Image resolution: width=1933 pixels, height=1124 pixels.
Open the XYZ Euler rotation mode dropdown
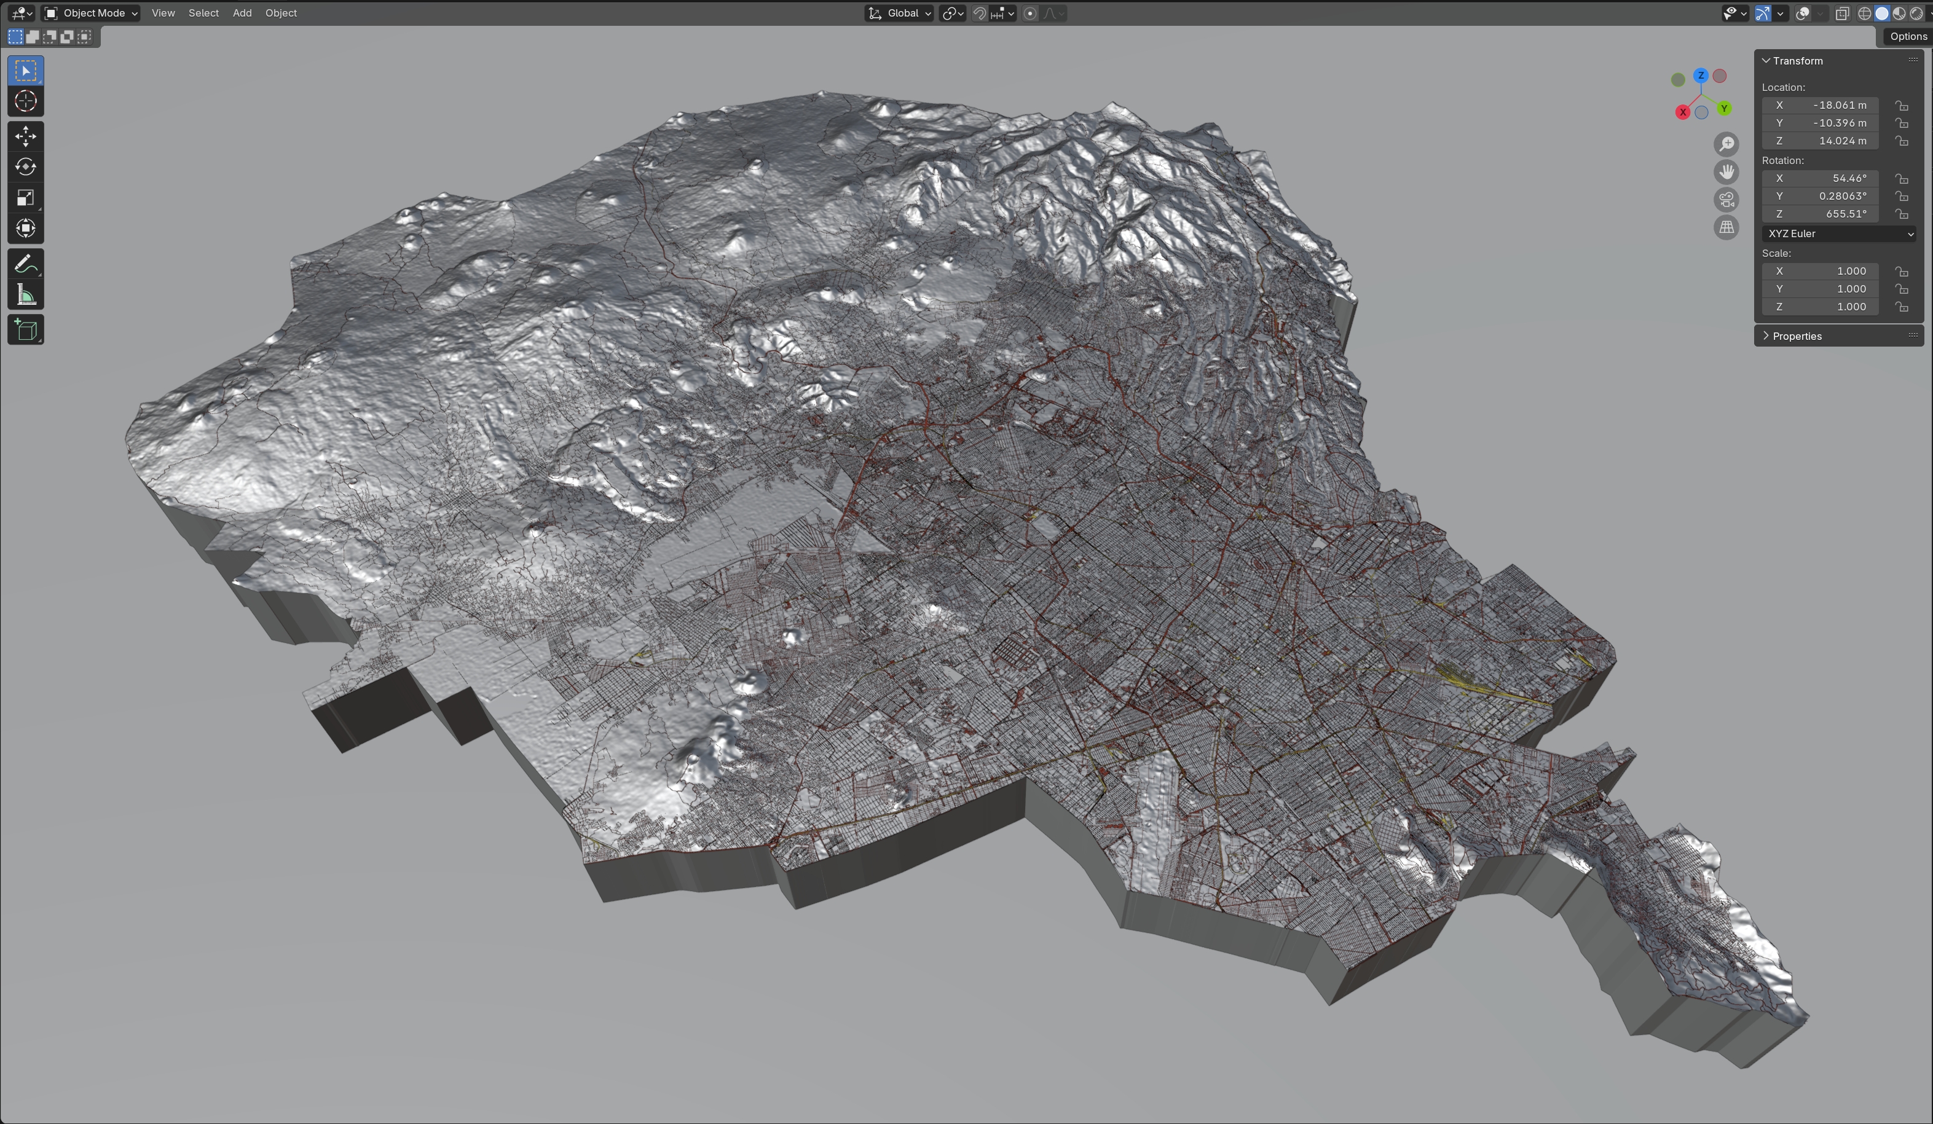pyautogui.click(x=1838, y=234)
